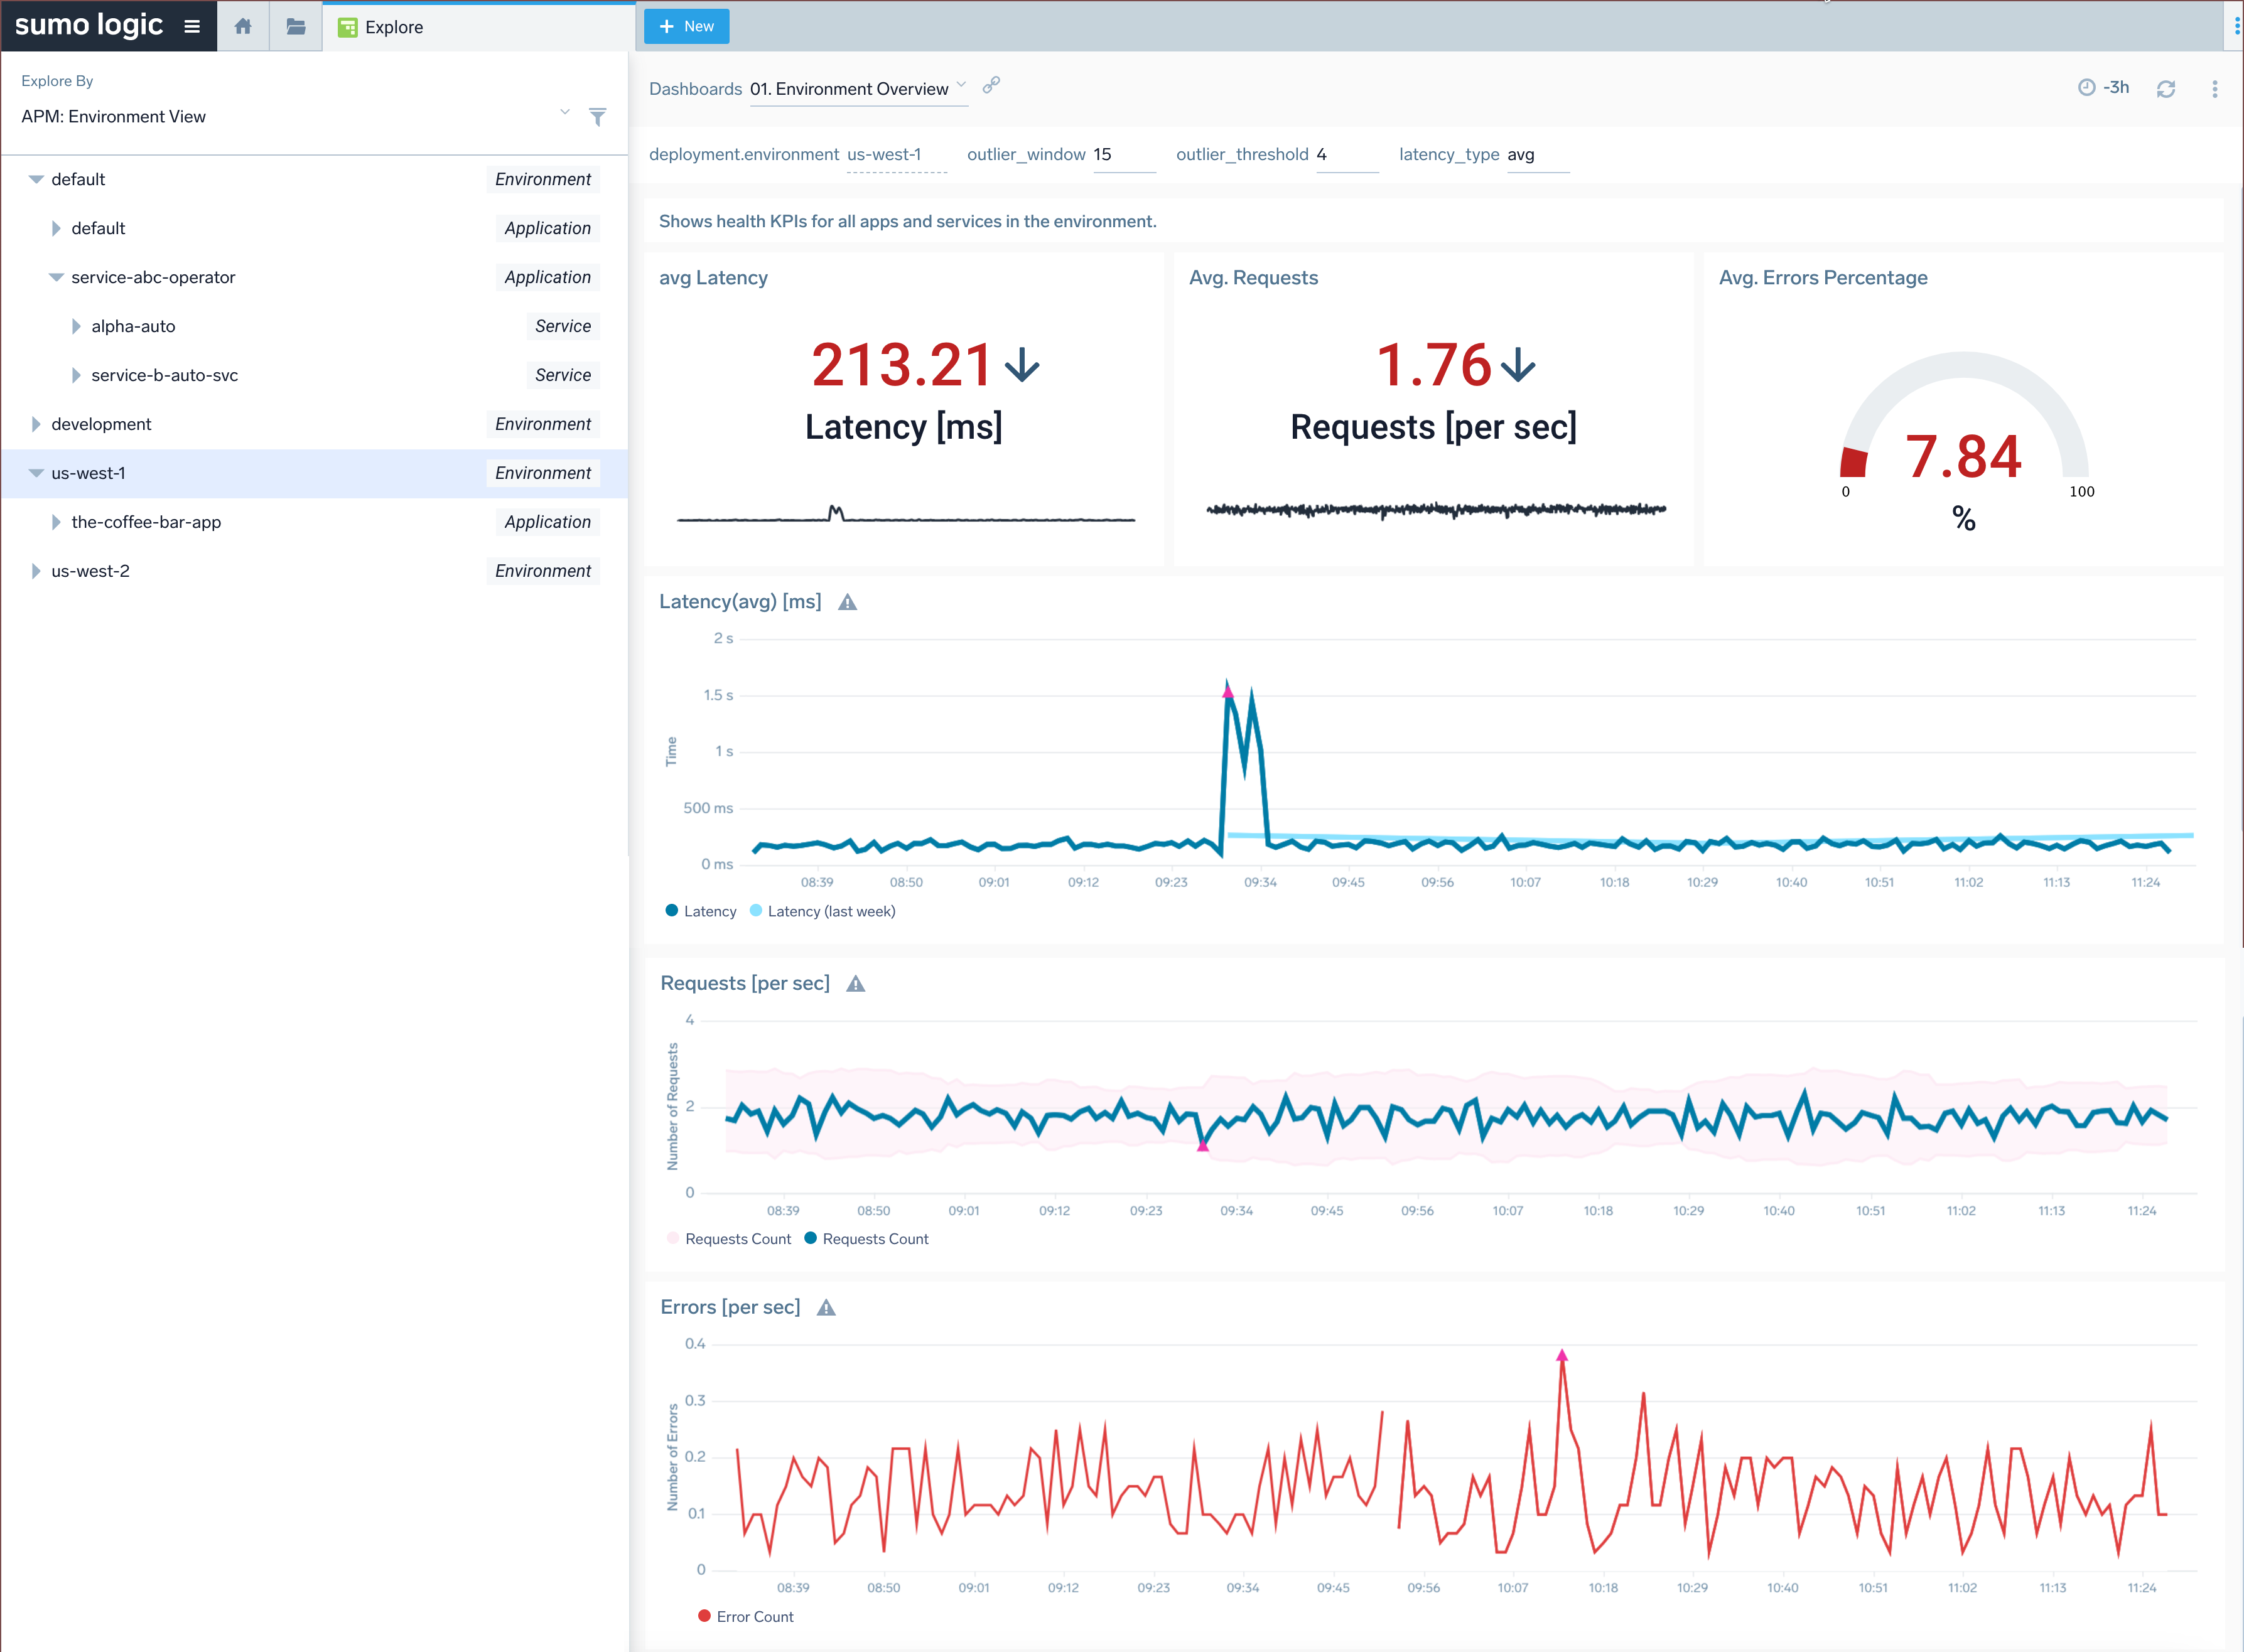Open the -3h time range picker
The width and height of the screenshot is (2244, 1652).
2104,88
